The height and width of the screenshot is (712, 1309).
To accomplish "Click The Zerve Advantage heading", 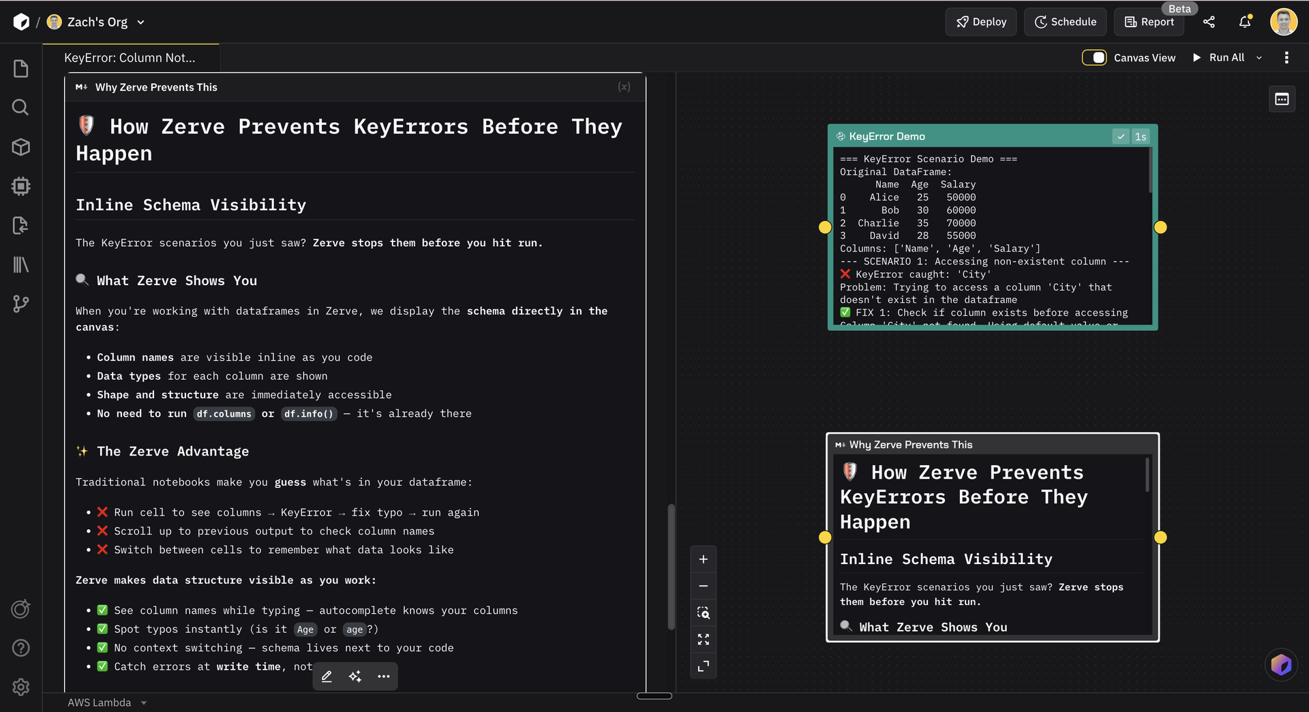I will coord(172,451).
